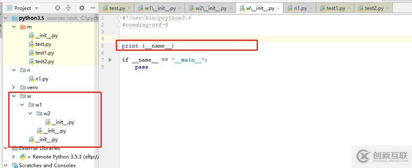Click the fold marker on the coding comment line
The width and height of the screenshot is (412, 168).
[x=119, y=25]
